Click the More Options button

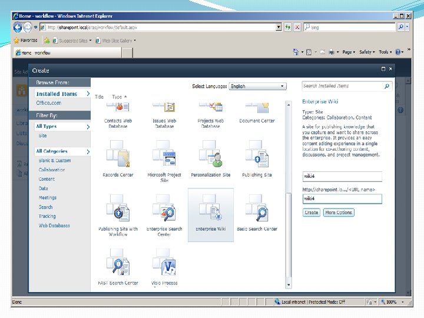[x=339, y=213]
